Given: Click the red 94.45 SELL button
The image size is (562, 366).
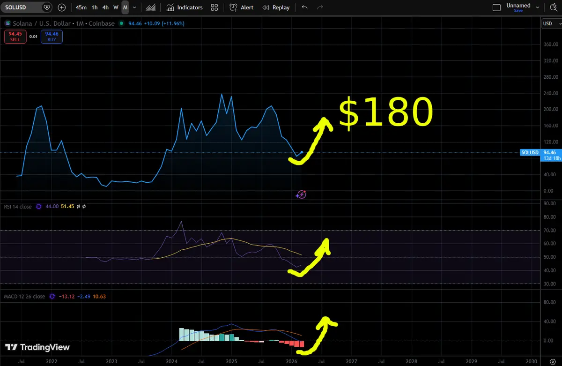Looking at the screenshot, I should tap(15, 37).
